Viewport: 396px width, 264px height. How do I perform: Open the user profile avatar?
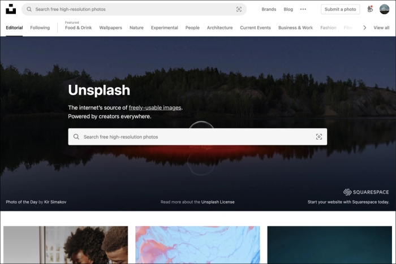(384, 10)
